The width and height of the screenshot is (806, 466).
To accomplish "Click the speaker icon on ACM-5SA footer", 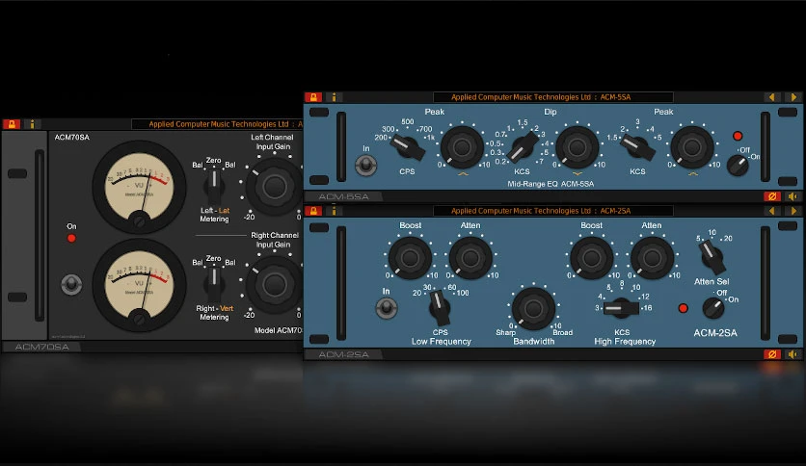I will pyautogui.click(x=793, y=196).
